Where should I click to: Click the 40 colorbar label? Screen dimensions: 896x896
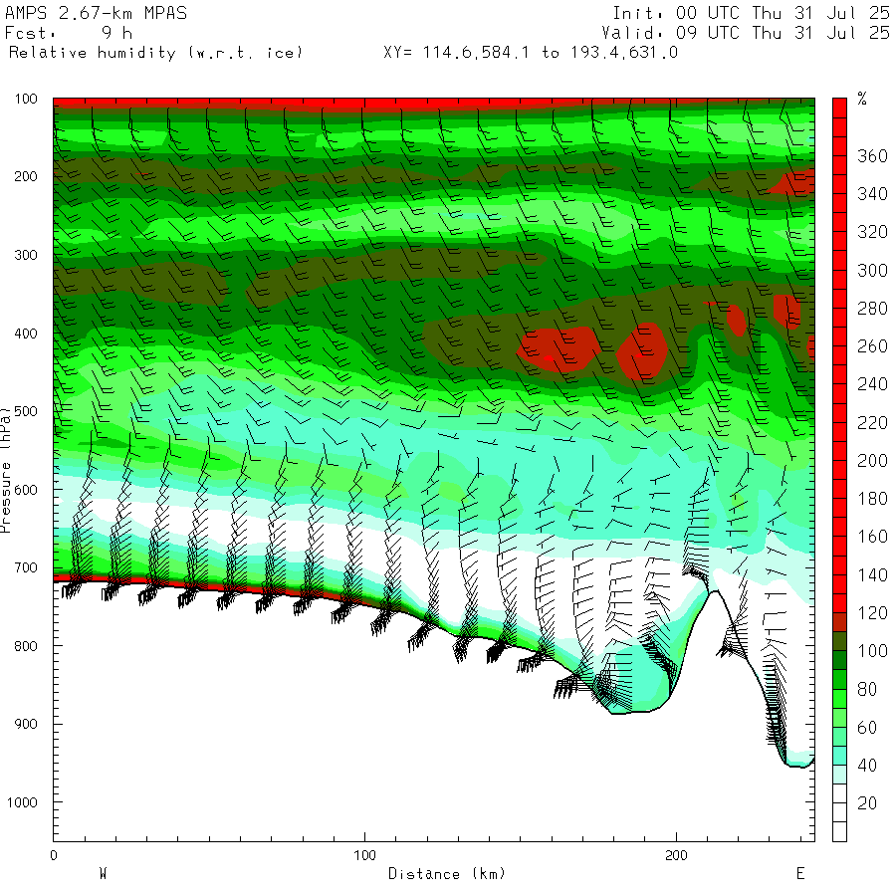867,766
